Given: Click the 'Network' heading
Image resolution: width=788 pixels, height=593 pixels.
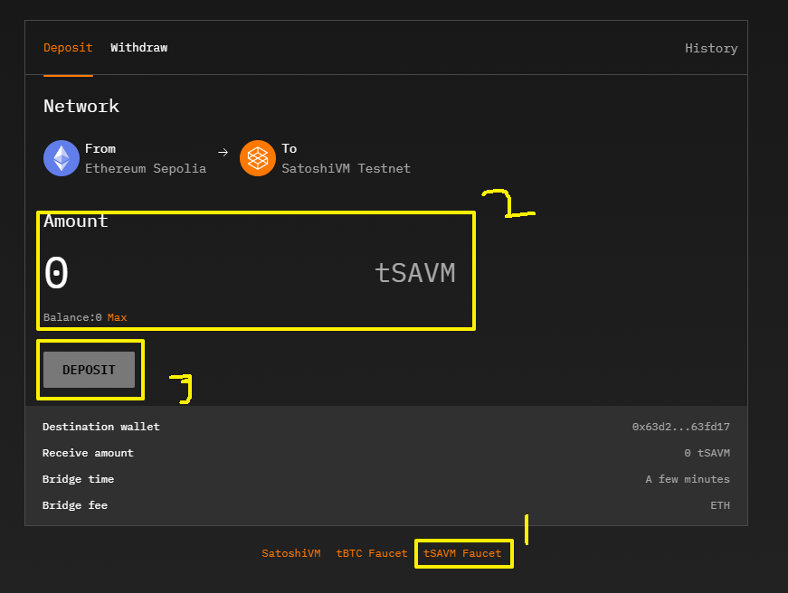Looking at the screenshot, I should point(81,107).
